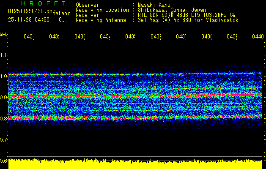Click the Receiving Location field label
This screenshot has width=266, height=169.
[x=102, y=10]
